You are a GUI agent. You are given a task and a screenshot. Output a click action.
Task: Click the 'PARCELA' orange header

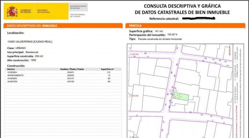pyautogui.click(x=185, y=26)
